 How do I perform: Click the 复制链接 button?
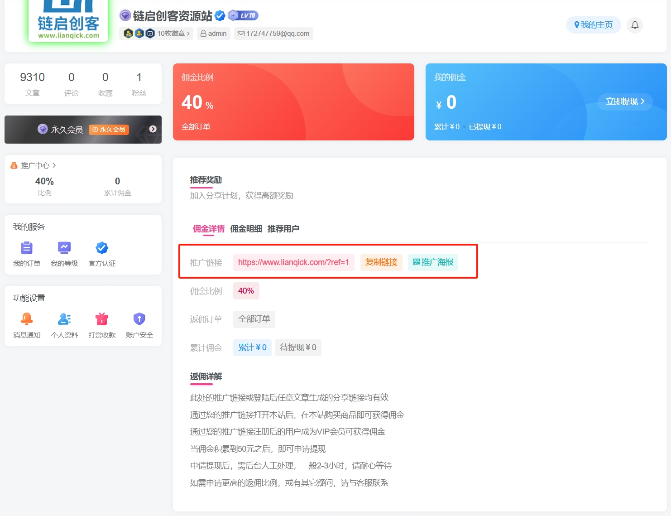tap(381, 262)
